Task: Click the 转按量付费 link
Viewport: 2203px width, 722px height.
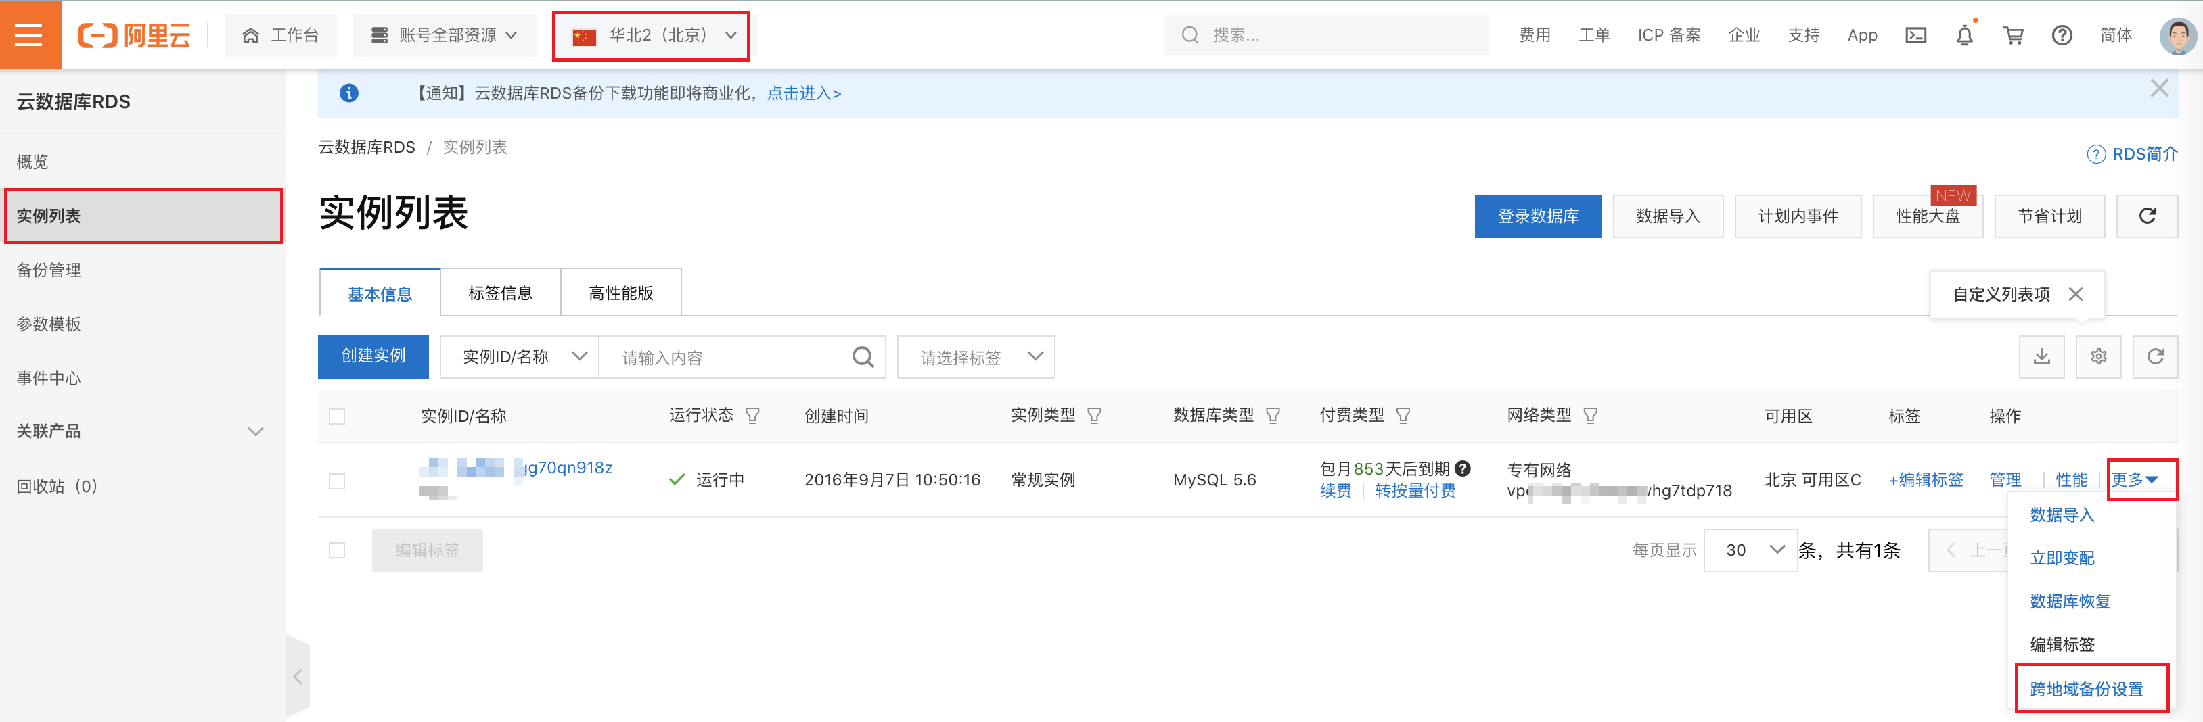Action: tap(1415, 490)
